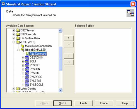Expand the SQLJ schema
Image resolution: width=137 pixels, height=109 pixels.
tap(23, 62)
